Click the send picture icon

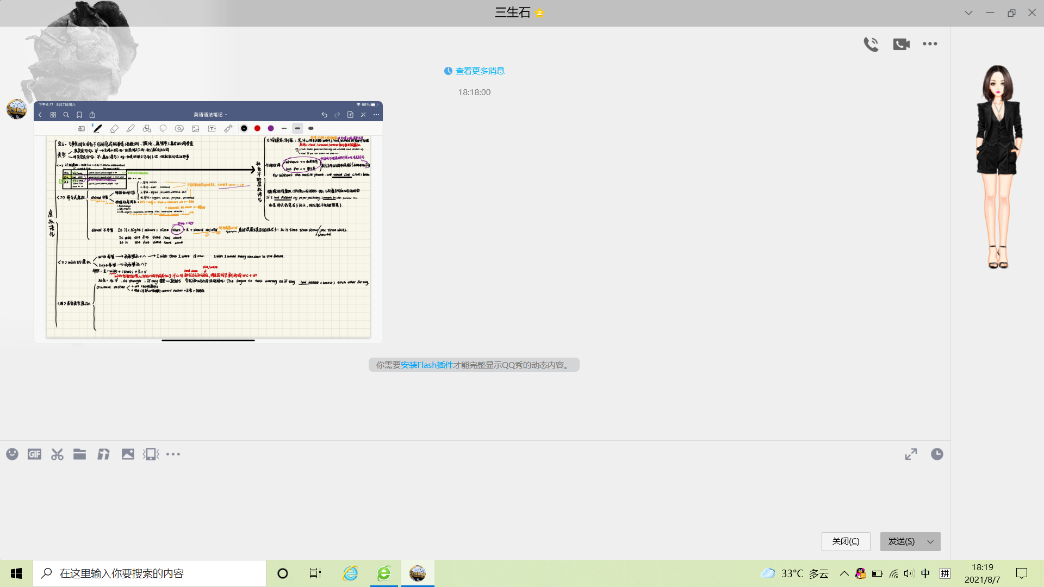tap(128, 454)
